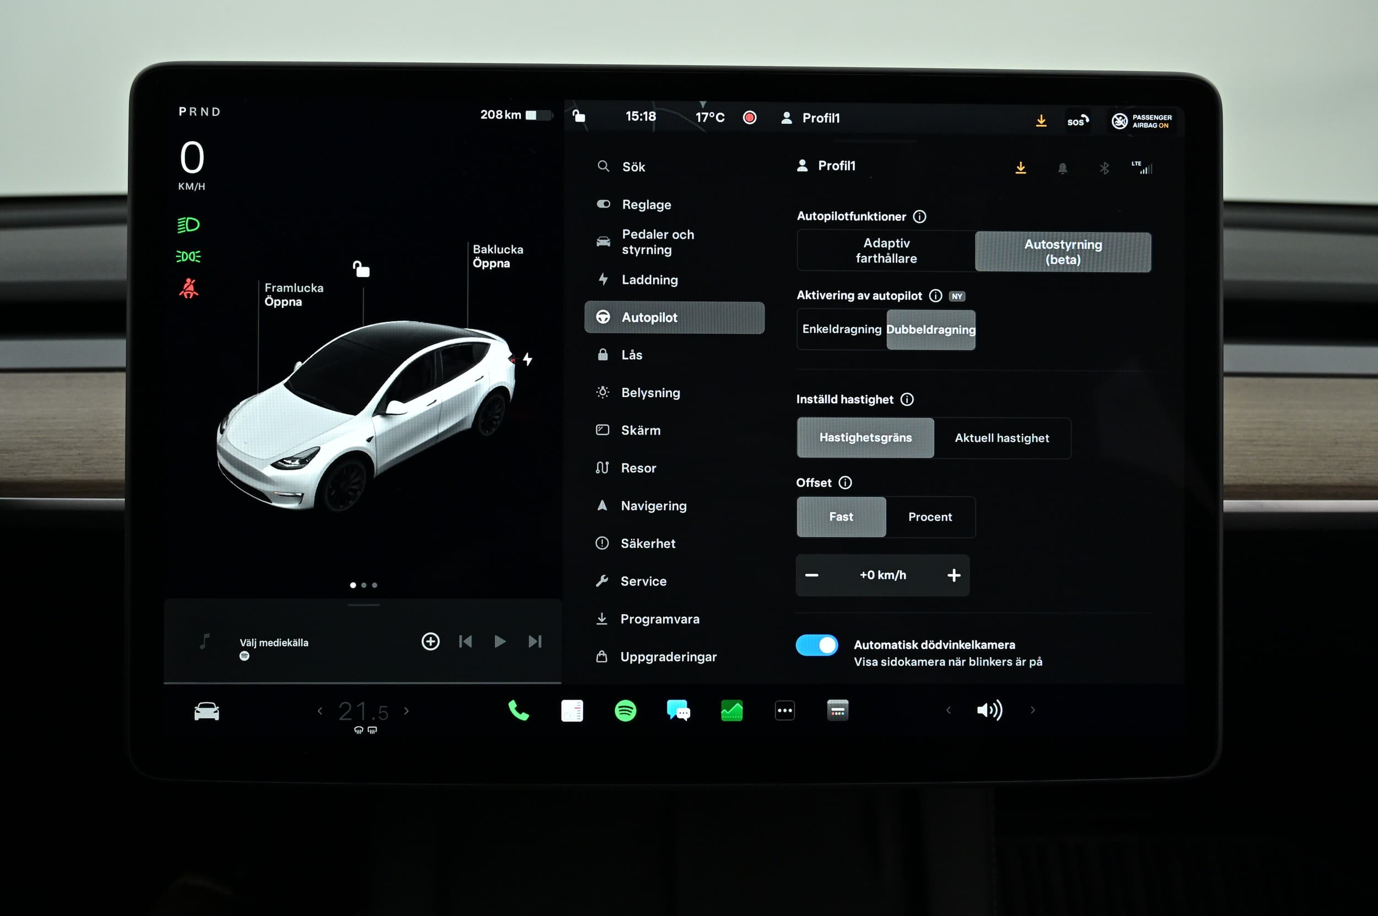Open the Profil1 profile dropdown in the top bar
This screenshot has width=1378, height=916.
coord(810,118)
